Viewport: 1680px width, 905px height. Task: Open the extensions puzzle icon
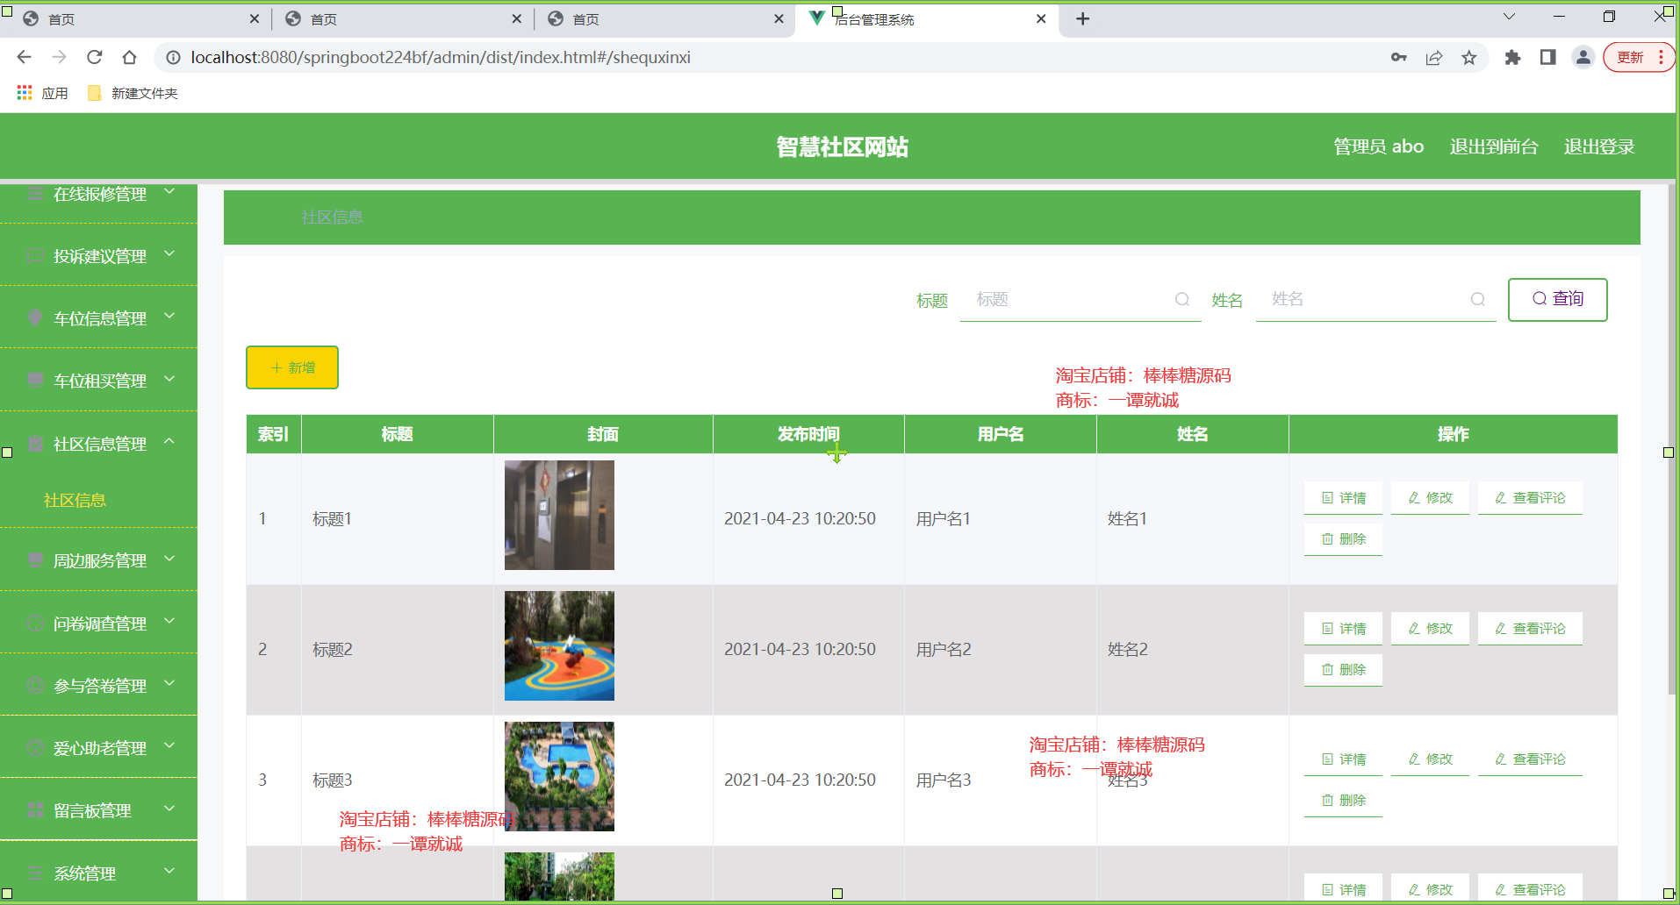(1512, 57)
